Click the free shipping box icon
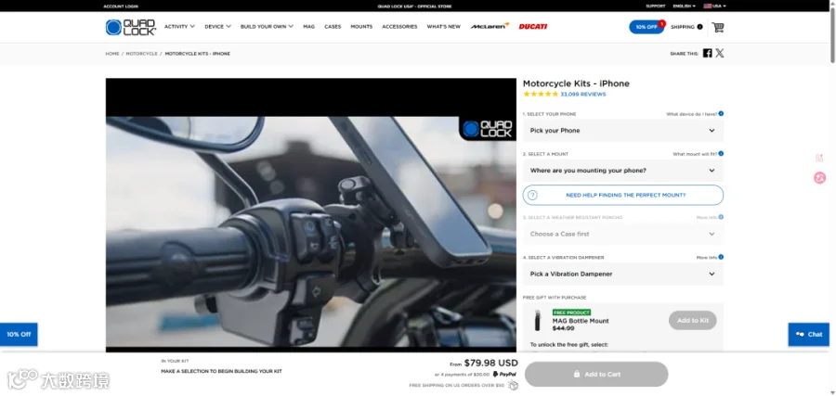The height and width of the screenshot is (396, 836). pyautogui.click(x=513, y=385)
